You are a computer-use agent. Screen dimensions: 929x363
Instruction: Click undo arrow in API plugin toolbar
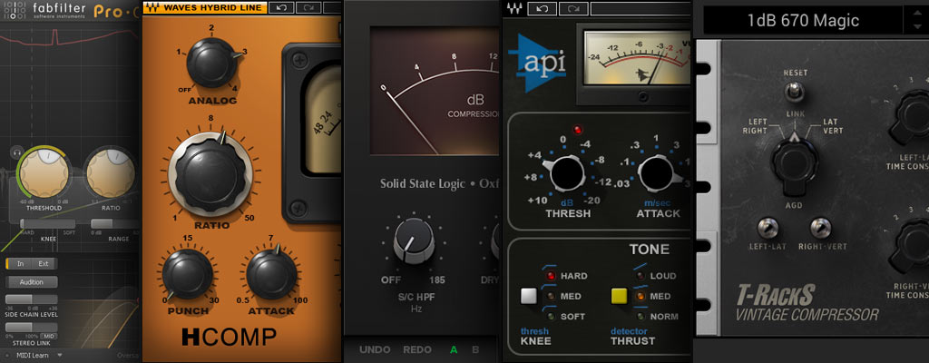(x=541, y=9)
